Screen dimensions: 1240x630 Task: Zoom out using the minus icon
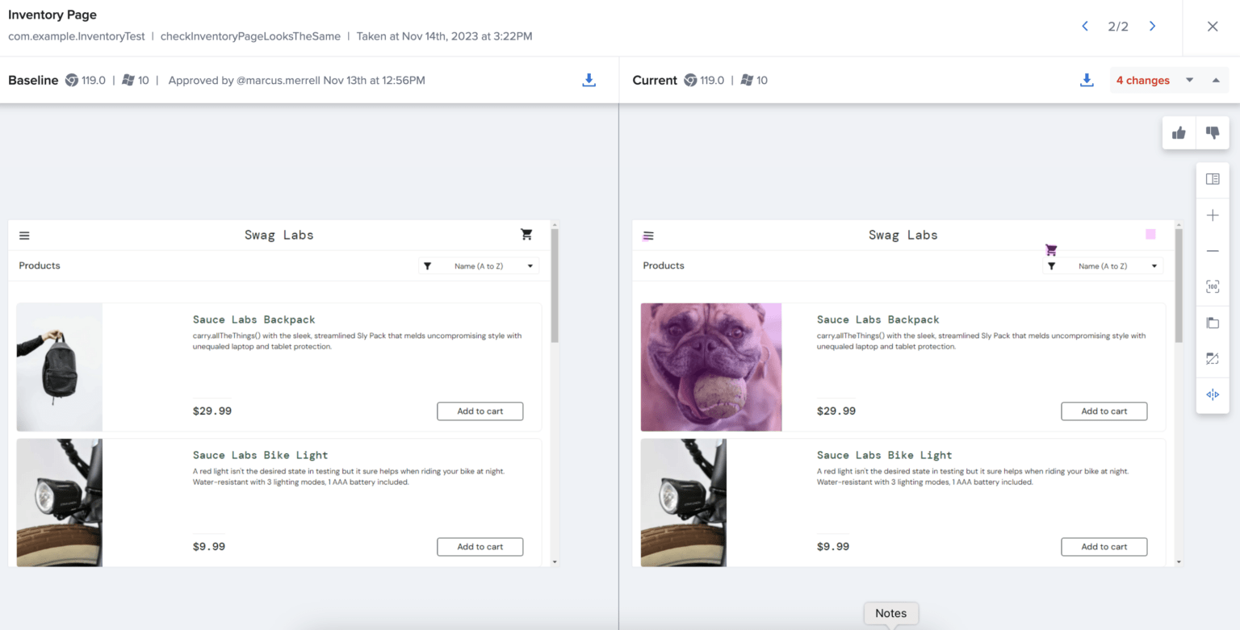pyautogui.click(x=1212, y=251)
